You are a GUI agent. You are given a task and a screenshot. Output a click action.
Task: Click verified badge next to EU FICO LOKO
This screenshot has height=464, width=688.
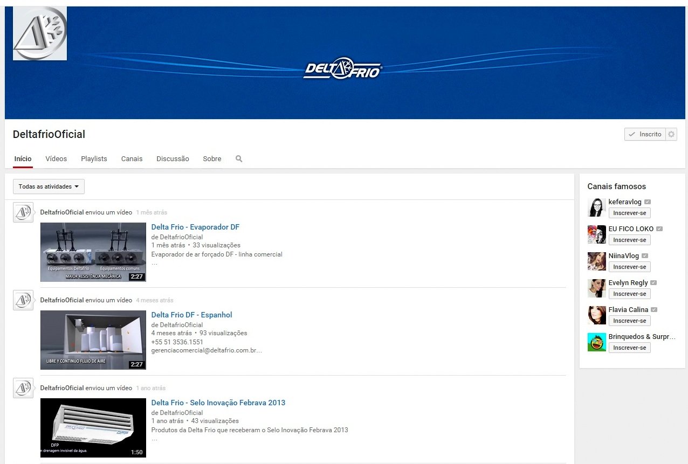[659, 229]
